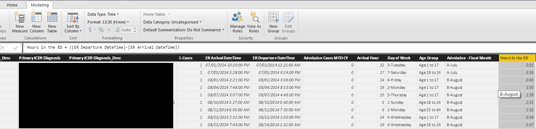Select Primary ICD9 Diagnosis_Desc column header
This screenshot has height=129, width=536.
tap(122, 58)
